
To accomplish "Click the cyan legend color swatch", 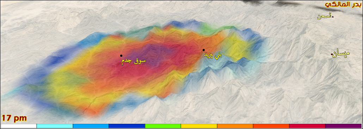I will 55,126.
